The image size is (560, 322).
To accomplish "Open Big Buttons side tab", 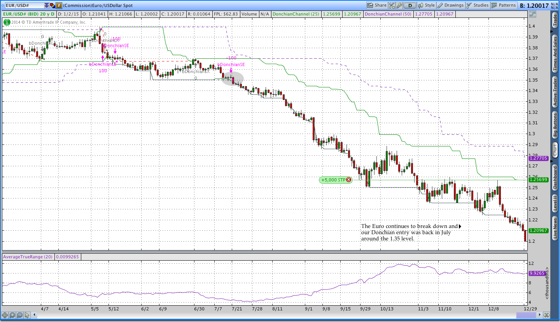I will point(555,125).
